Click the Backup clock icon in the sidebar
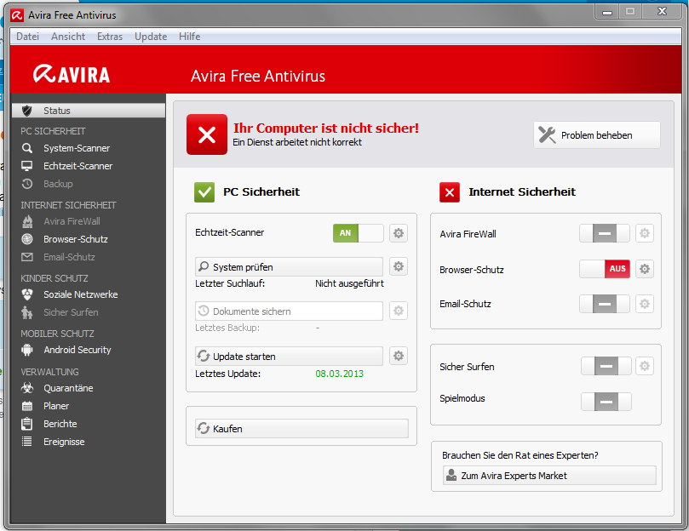This screenshot has height=531, width=689. click(x=26, y=184)
